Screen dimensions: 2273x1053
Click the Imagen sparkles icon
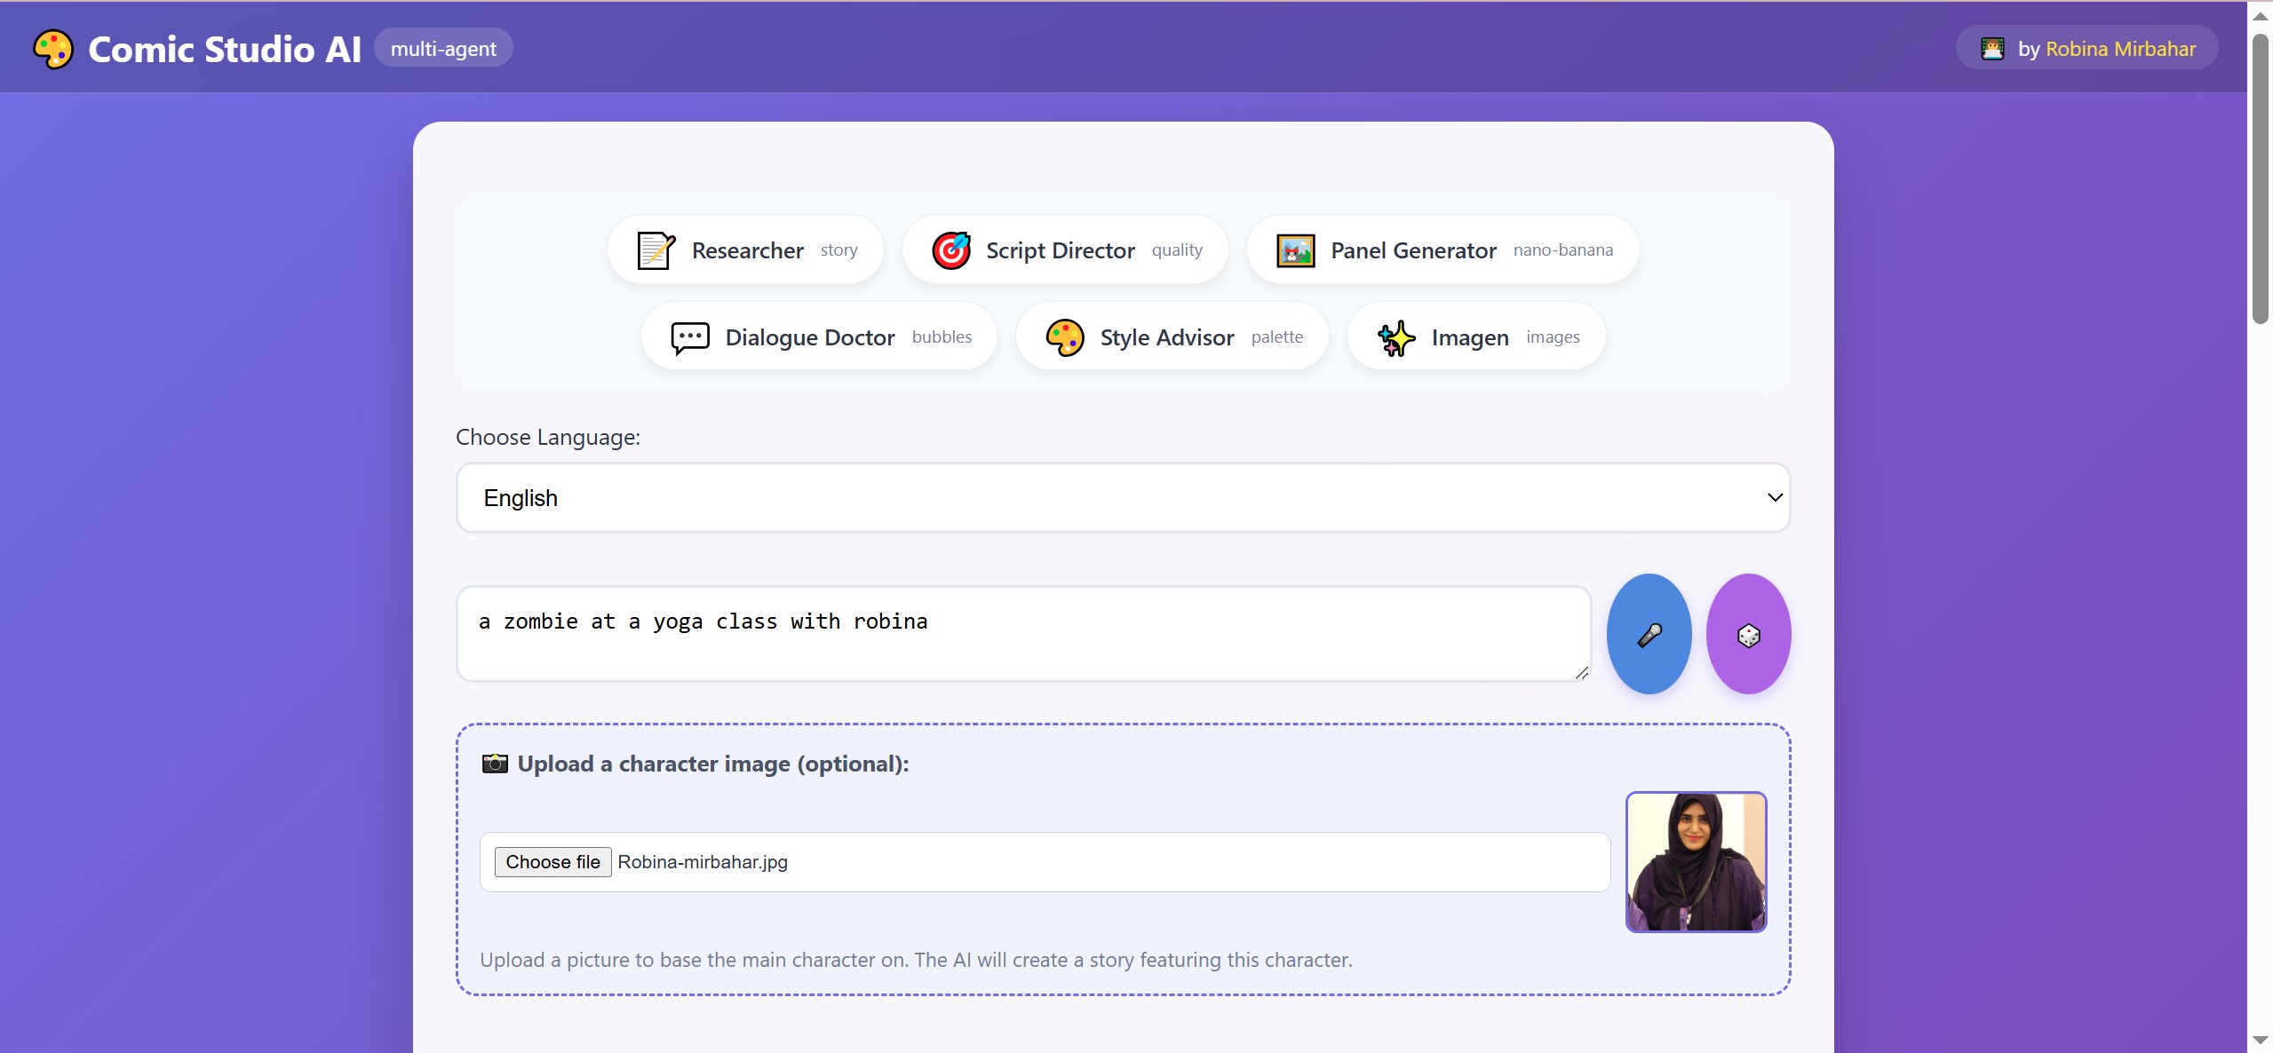[x=1395, y=337]
